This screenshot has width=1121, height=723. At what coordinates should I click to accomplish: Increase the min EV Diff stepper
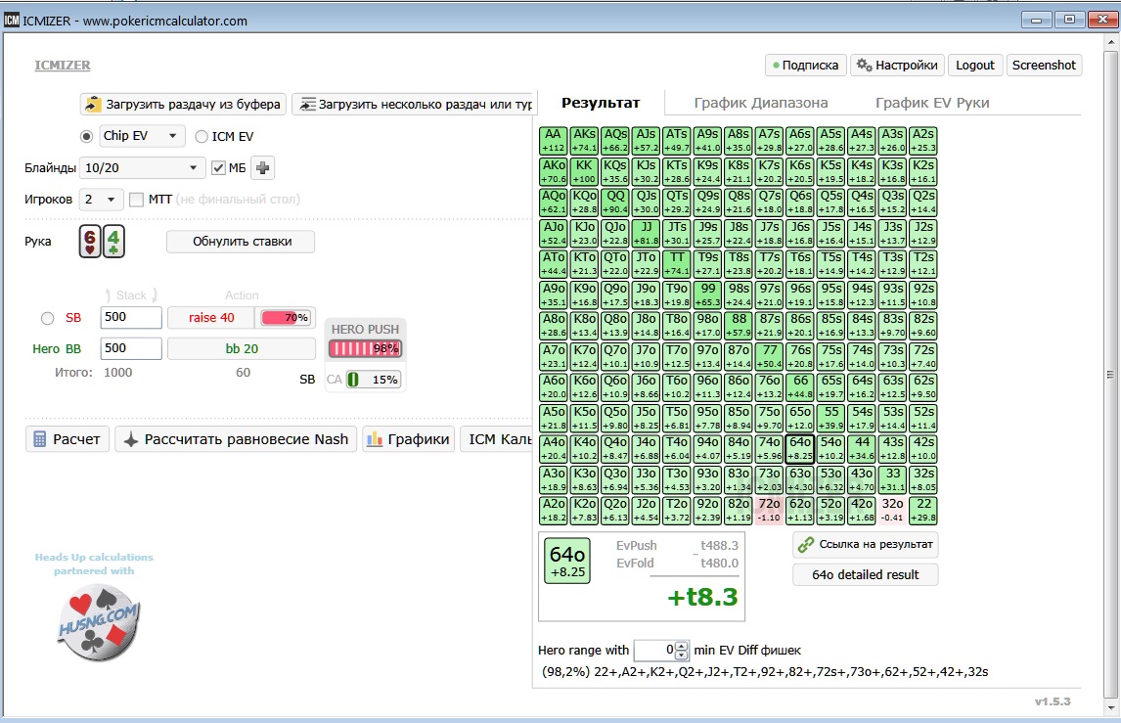point(682,646)
